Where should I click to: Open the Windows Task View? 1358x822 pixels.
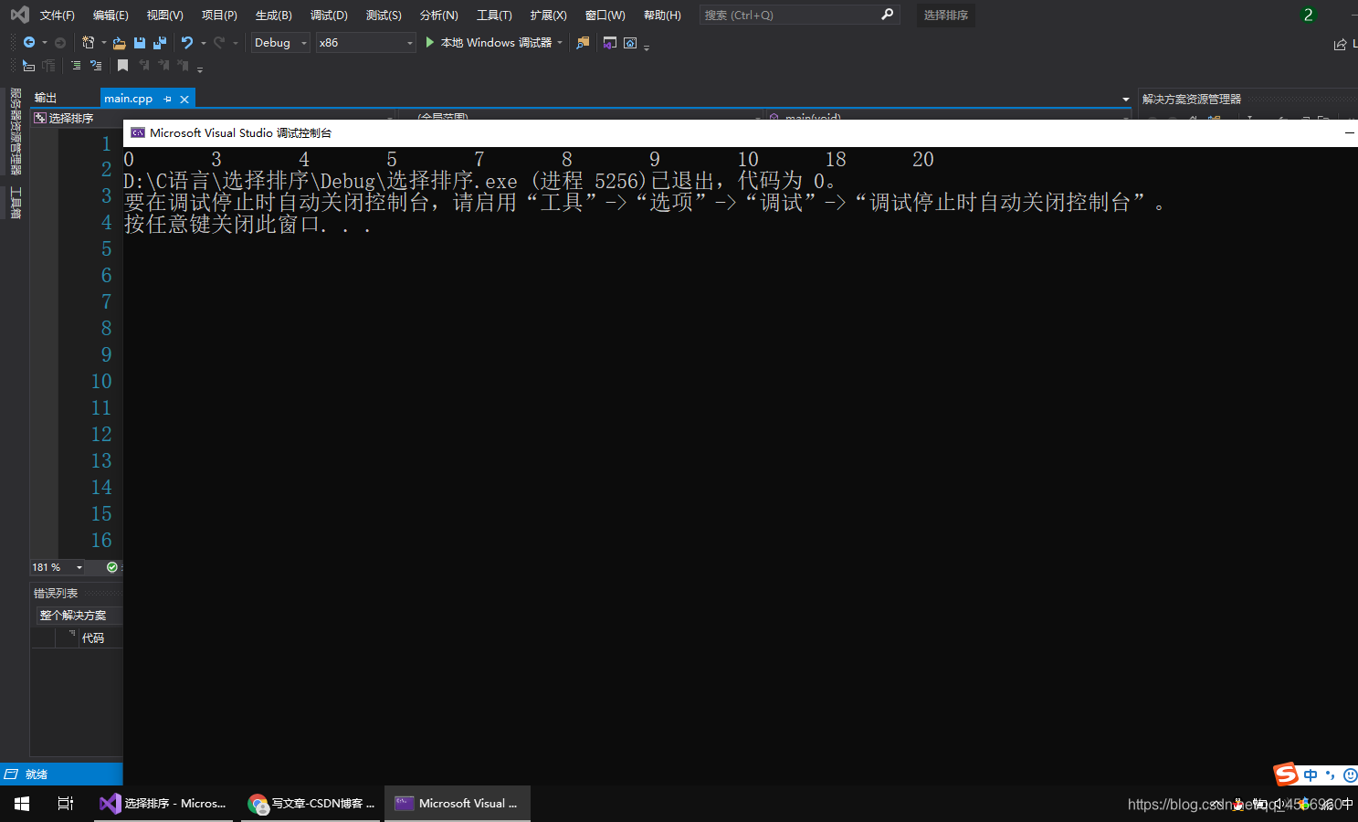pos(66,804)
